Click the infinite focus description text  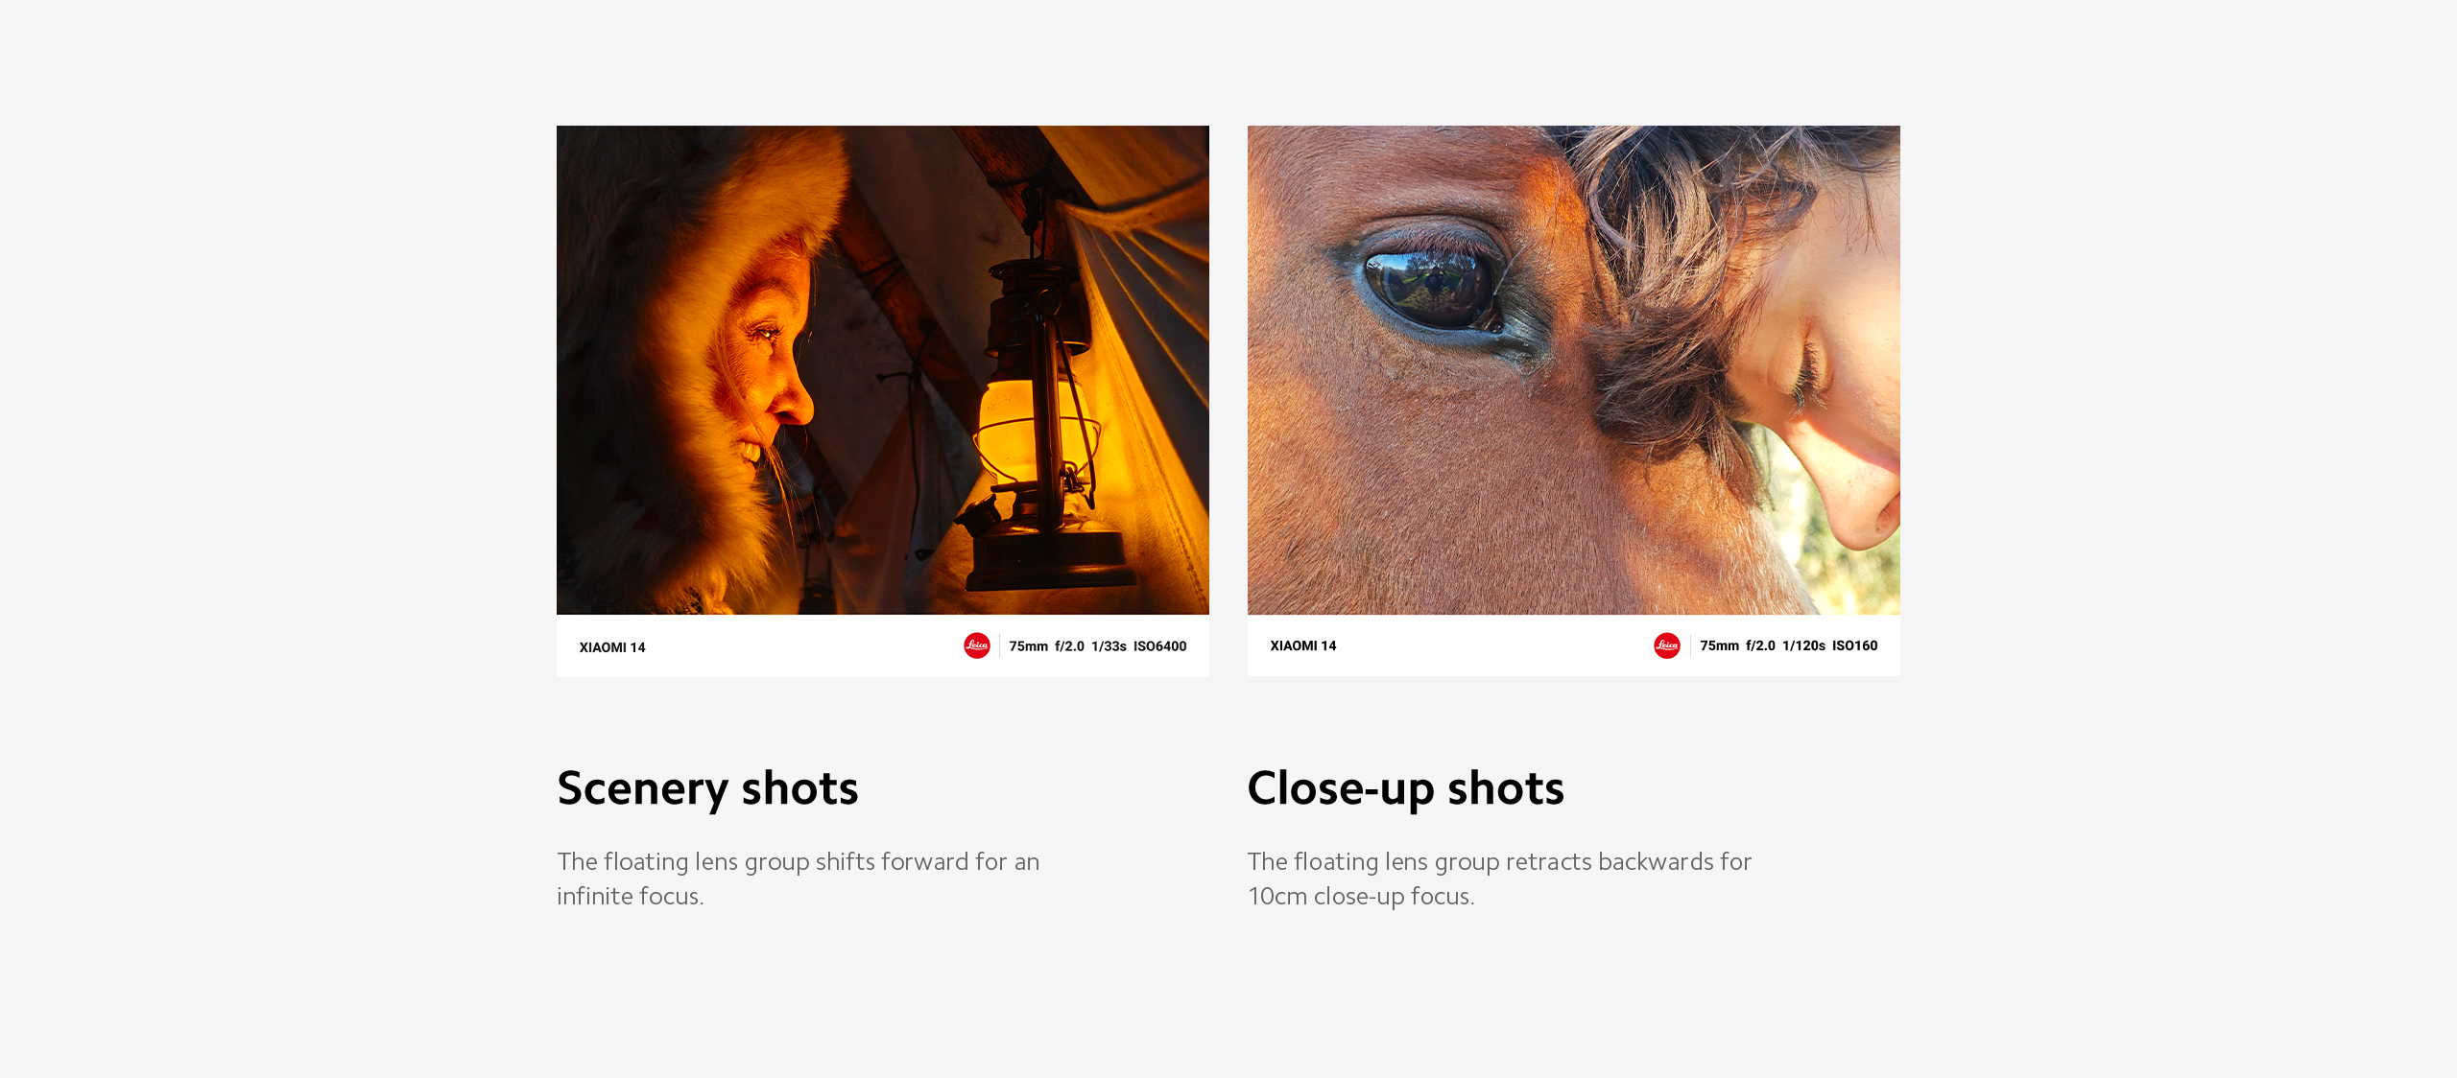(799, 879)
